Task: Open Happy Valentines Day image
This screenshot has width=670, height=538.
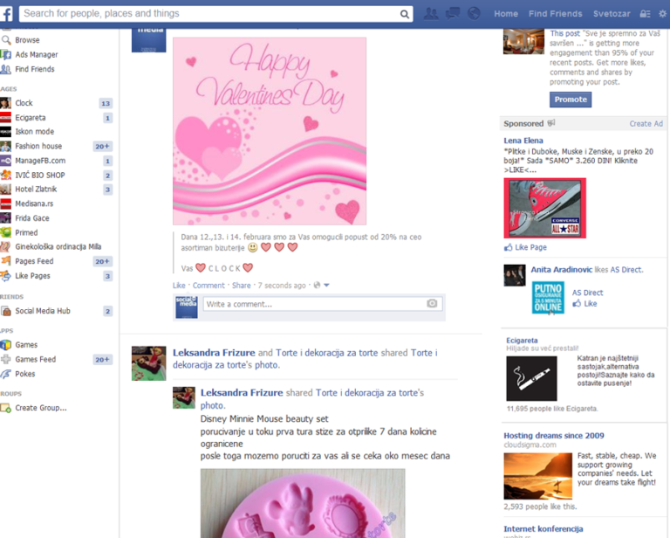Action: 270,131
